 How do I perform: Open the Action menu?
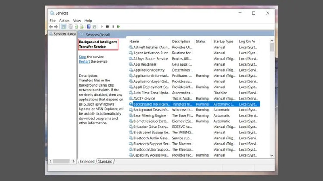click(x=64, y=21)
